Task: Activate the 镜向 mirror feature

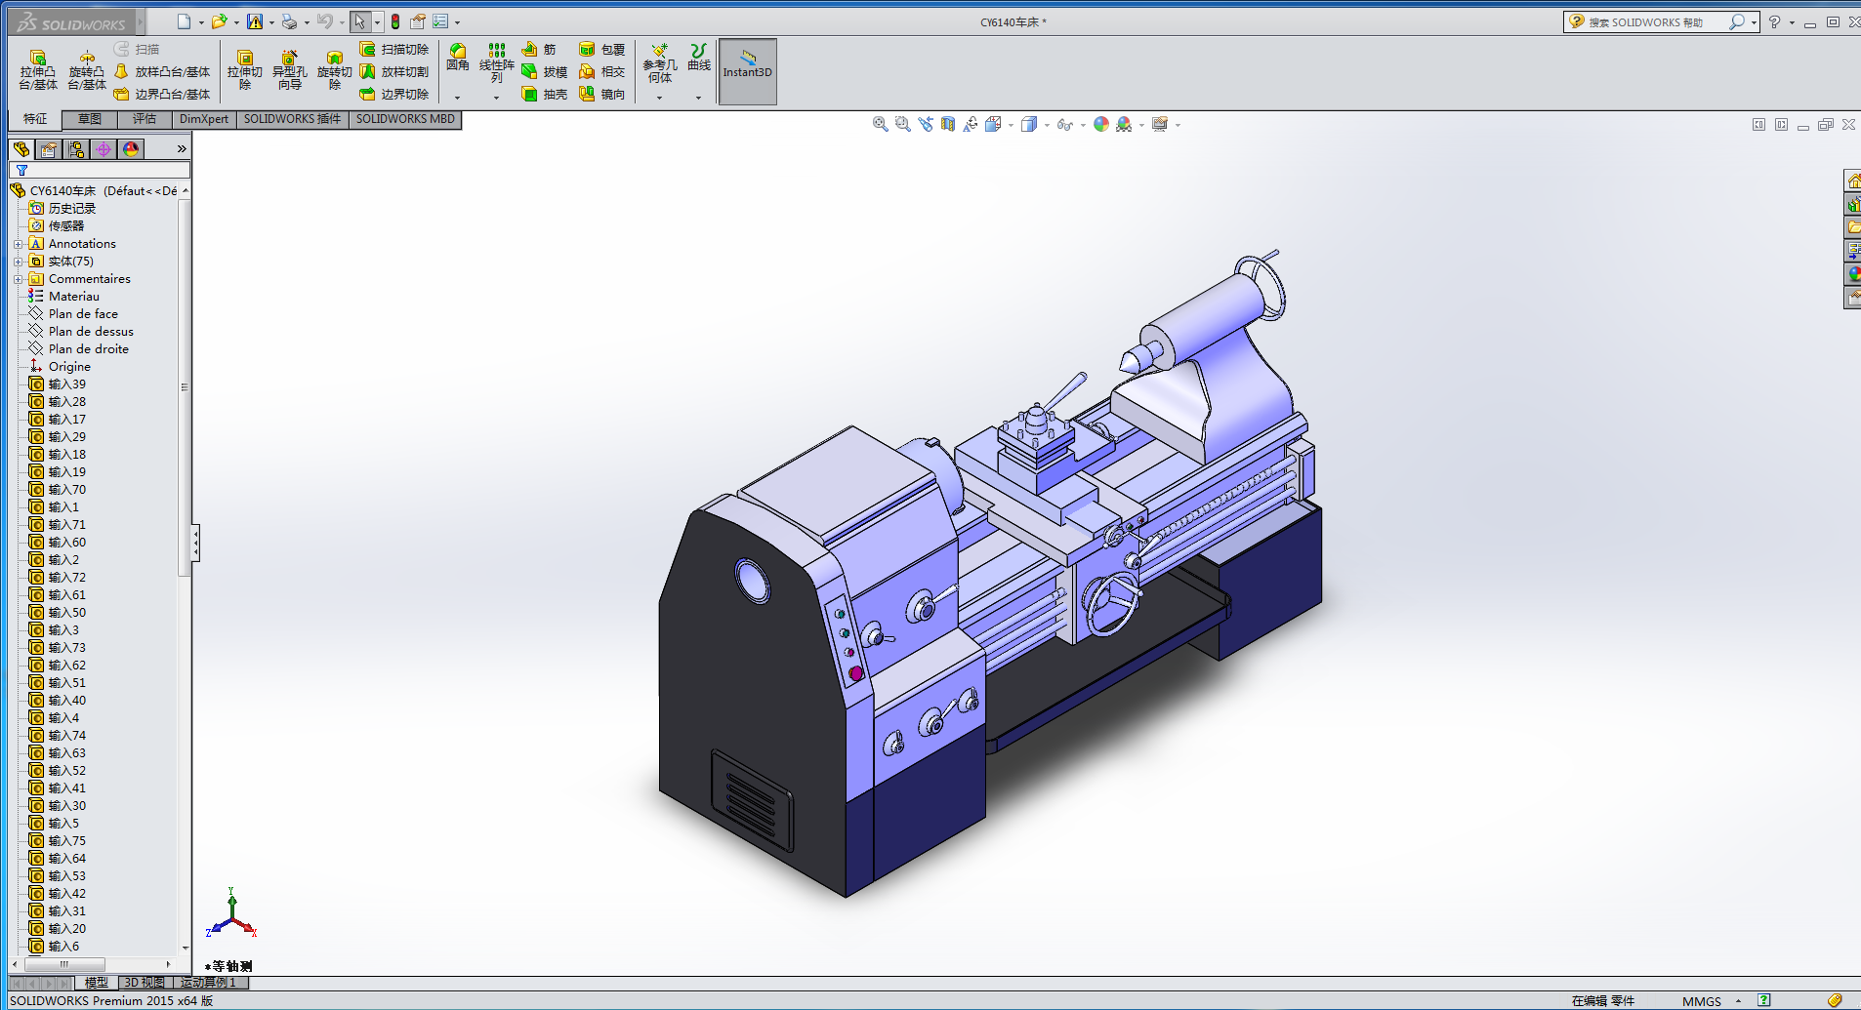Action: pyautogui.click(x=601, y=94)
